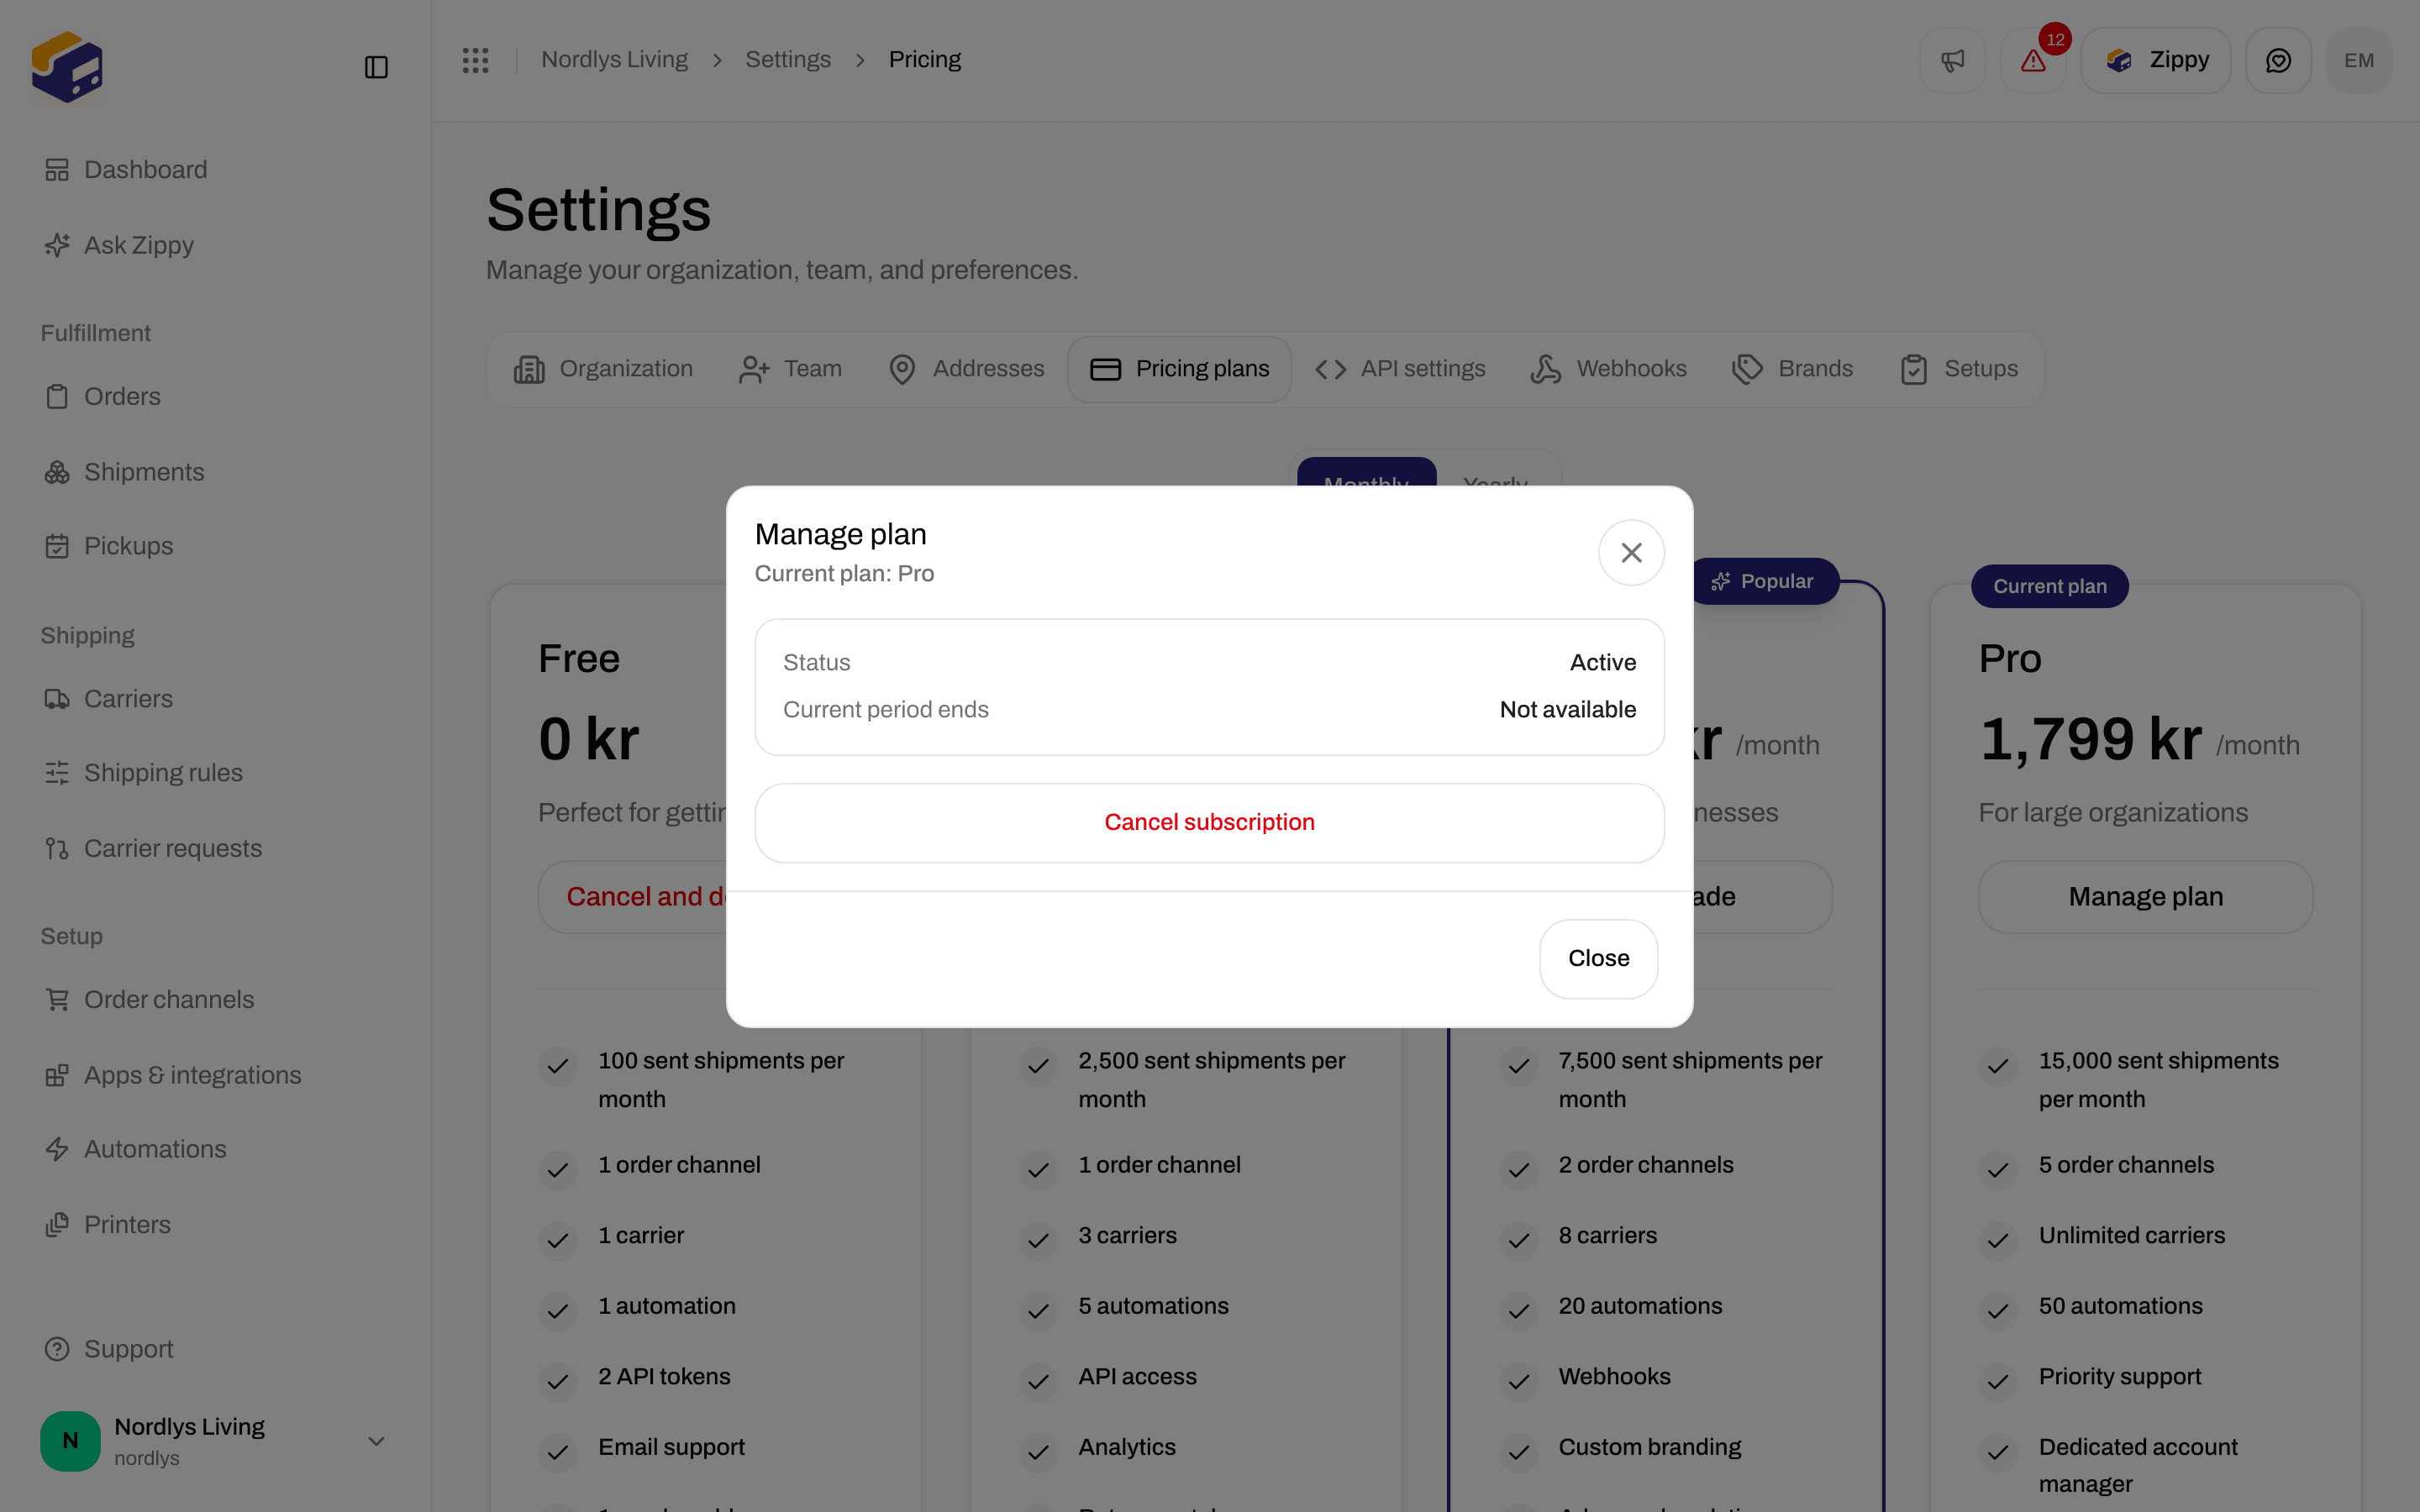Click the 'Not available' period value
Image resolution: width=2420 pixels, height=1512 pixels.
pyautogui.click(x=1567, y=710)
